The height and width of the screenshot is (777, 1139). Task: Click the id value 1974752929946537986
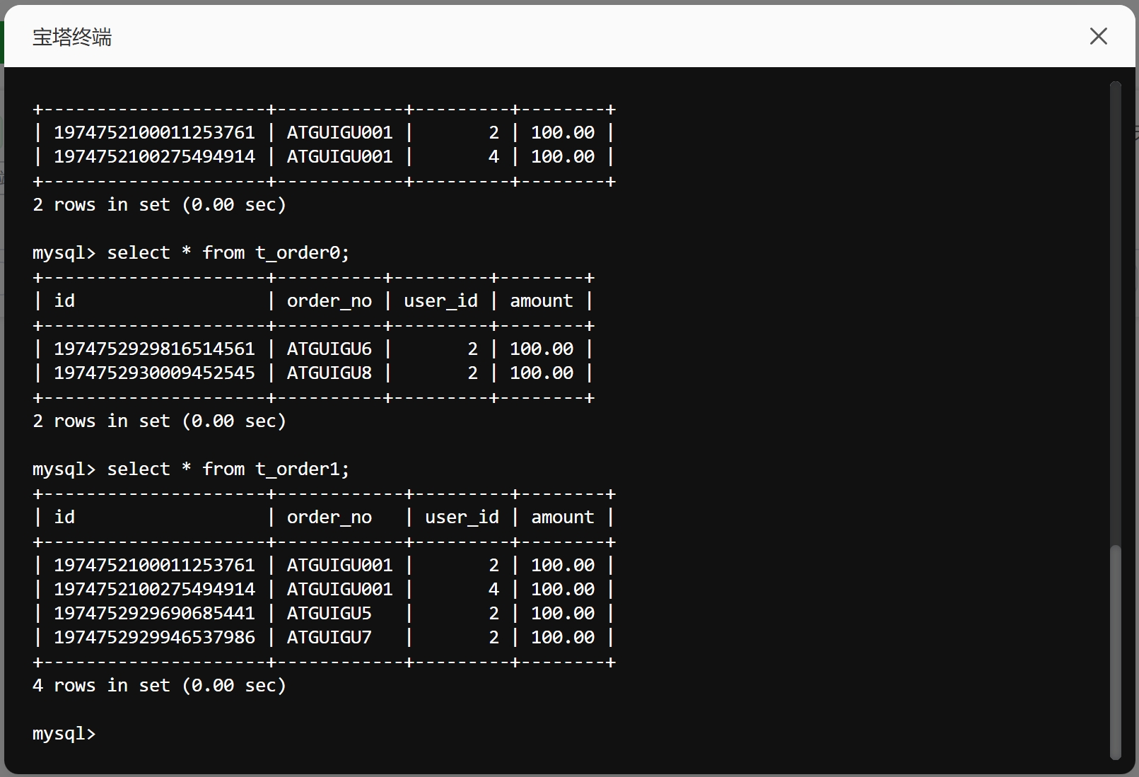(x=154, y=638)
